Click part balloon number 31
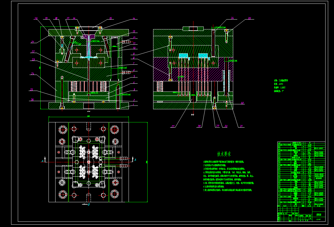 241,126
